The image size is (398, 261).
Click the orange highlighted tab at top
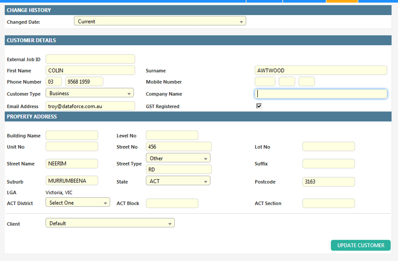click(x=342, y=1)
